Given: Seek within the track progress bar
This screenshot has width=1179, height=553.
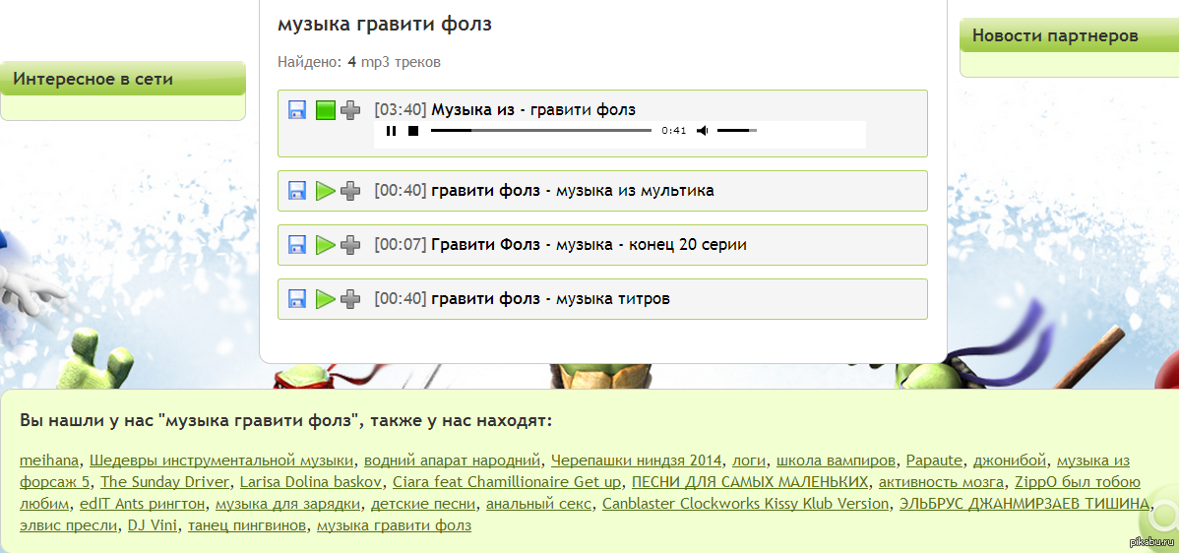Looking at the screenshot, I should pos(540,131).
